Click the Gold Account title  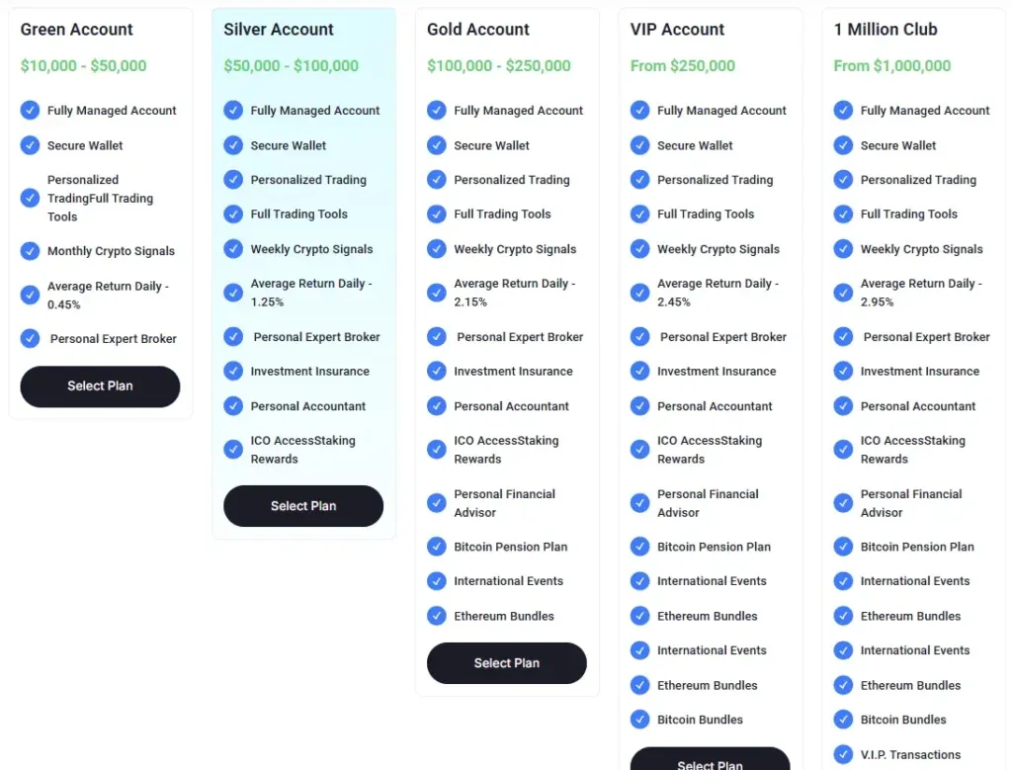478,30
